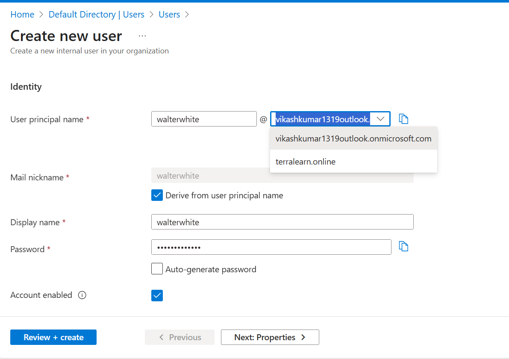The image size is (509, 359).
Task: Click the Review + create button
Action: pyautogui.click(x=53, y=337)
